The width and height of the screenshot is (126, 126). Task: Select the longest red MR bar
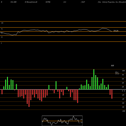[x=29, y=98]
